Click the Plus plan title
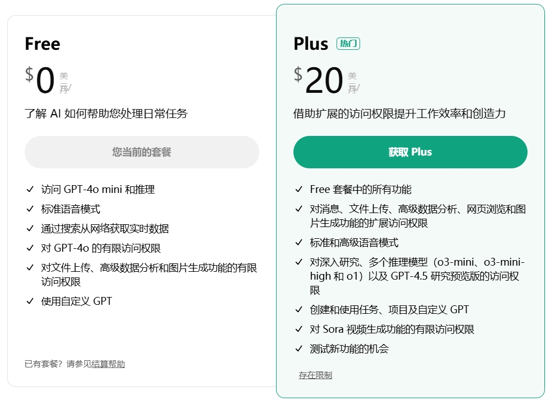Image resolution: width=546 pixels, height=401 pixels. coord(311,44)
